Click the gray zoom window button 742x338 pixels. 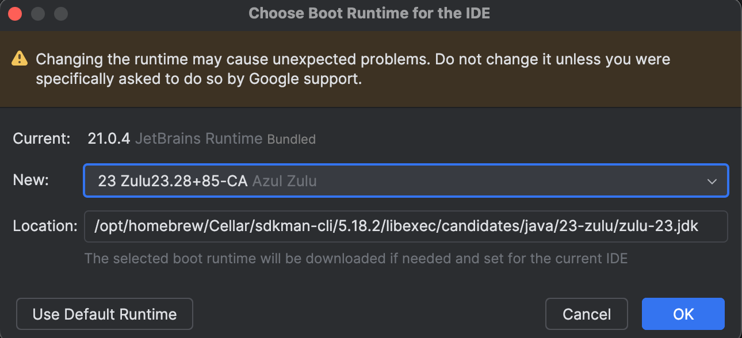point(60,13)
